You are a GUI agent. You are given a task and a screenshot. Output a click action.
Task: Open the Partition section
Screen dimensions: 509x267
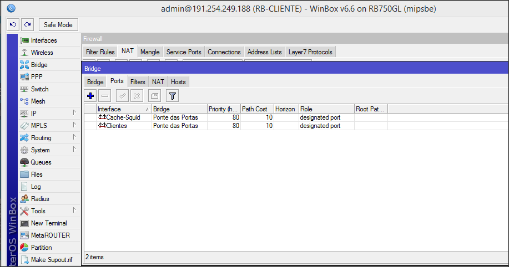click(x=49, y=248)
